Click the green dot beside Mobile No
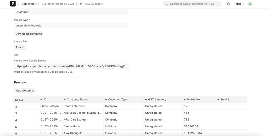The width and height of the screenshot is (268, 136). click(185, 100)
